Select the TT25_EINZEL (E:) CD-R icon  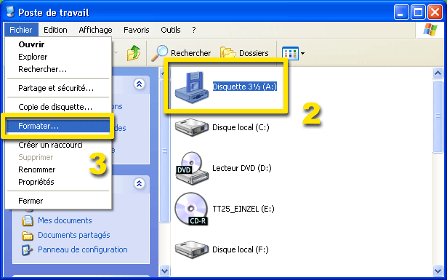click(191, 209)
